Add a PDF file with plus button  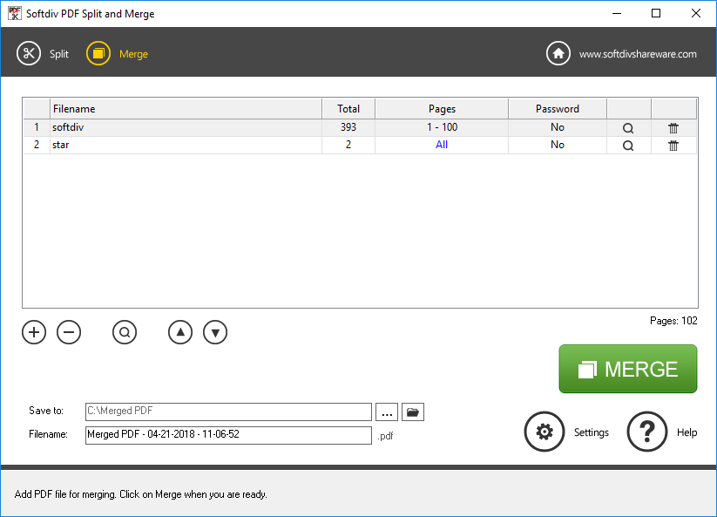point(34,332)
